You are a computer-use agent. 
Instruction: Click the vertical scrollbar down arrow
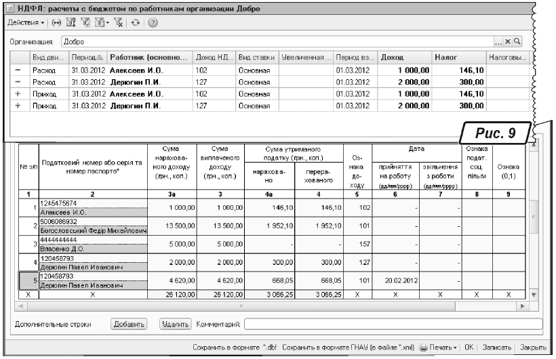pyautogui.click(x=532, y=296)
